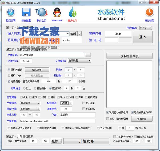
Task: Enable 文本换行转<br> checkbox
Action: [x=115, y=137]
